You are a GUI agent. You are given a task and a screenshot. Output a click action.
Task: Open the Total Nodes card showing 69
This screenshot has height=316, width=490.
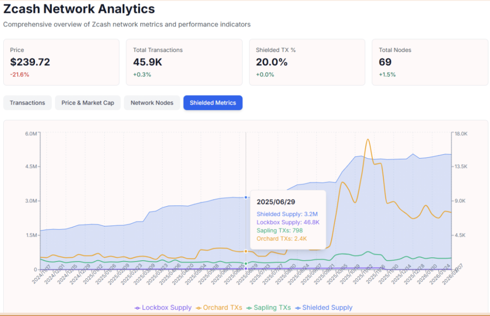[429, 62]
